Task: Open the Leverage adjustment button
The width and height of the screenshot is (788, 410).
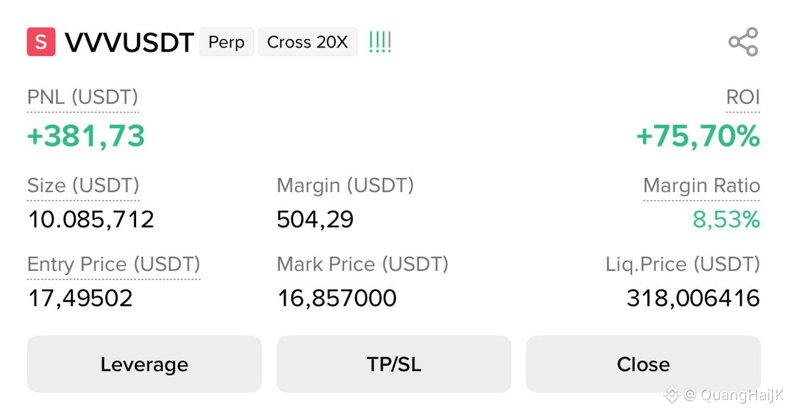Action: (x=145, y=364)
